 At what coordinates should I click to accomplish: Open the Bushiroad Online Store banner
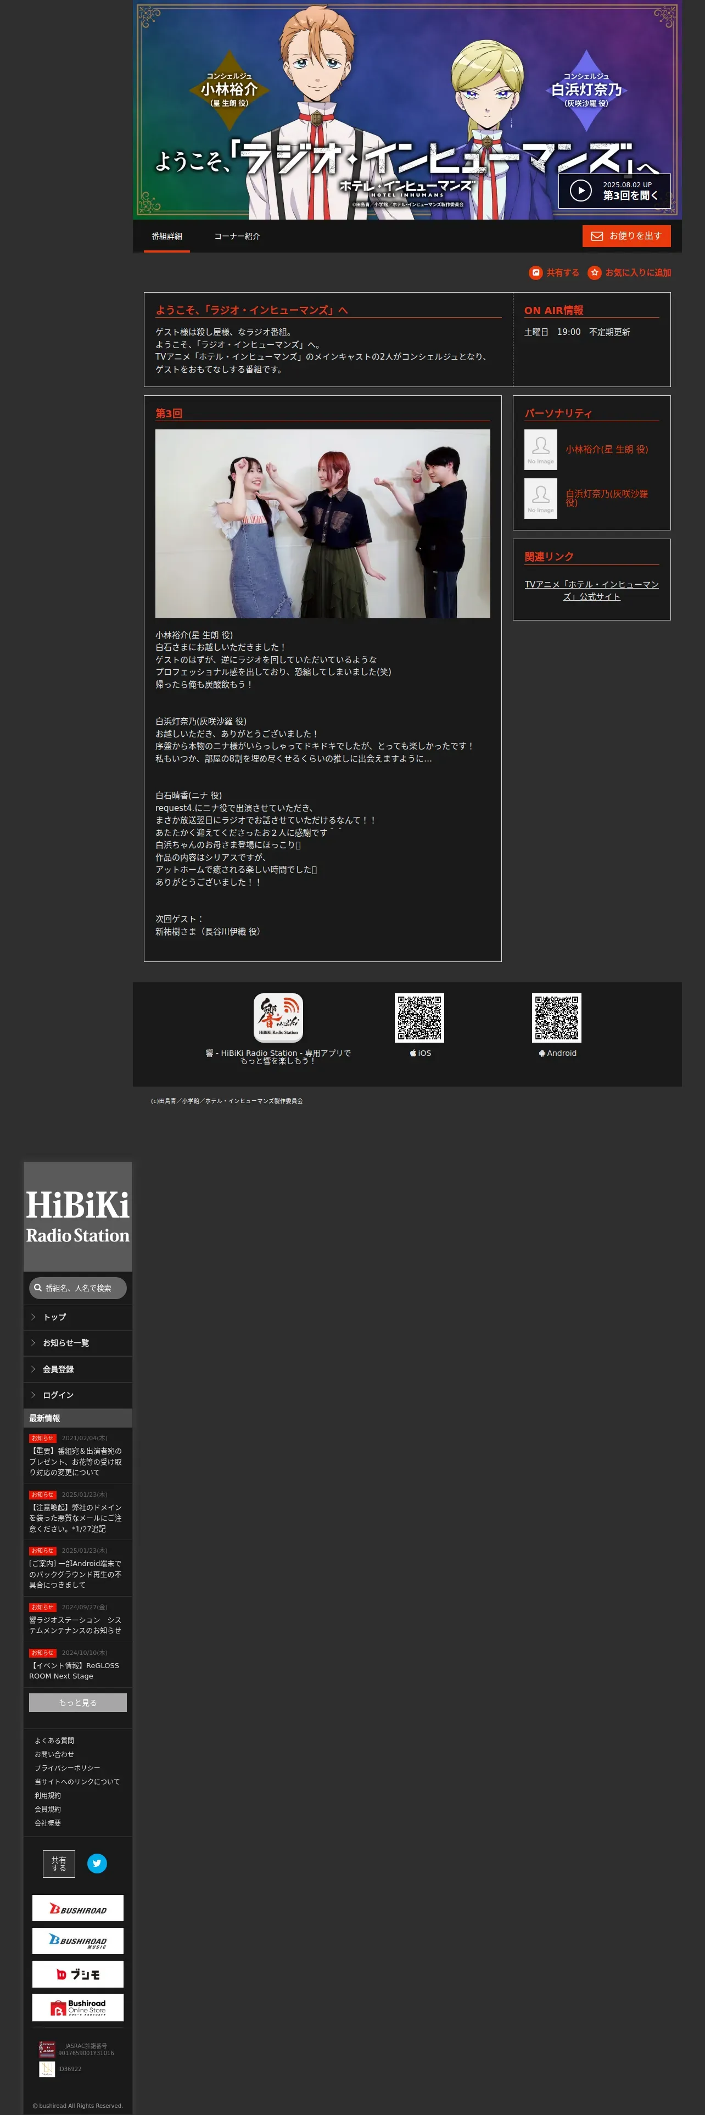[78, 2007]
